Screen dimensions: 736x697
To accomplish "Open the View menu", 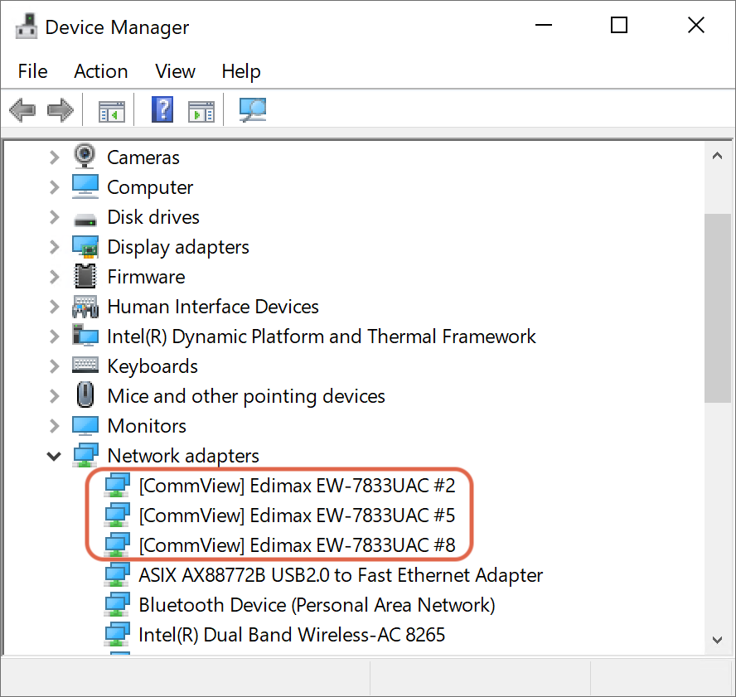I will 175,71.
